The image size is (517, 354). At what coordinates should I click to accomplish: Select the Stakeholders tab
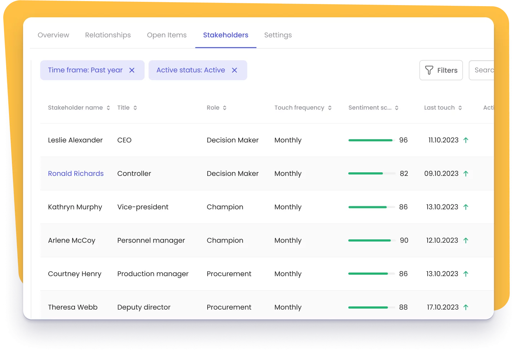click(226, 35)
